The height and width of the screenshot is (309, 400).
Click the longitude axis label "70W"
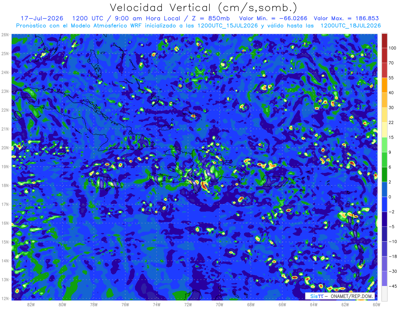pos(219,304)
